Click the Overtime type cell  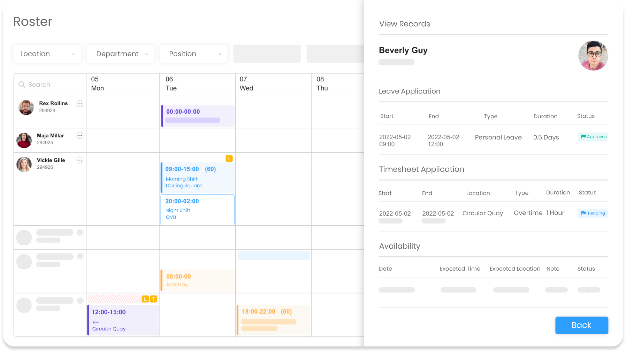tap(528, 213)
